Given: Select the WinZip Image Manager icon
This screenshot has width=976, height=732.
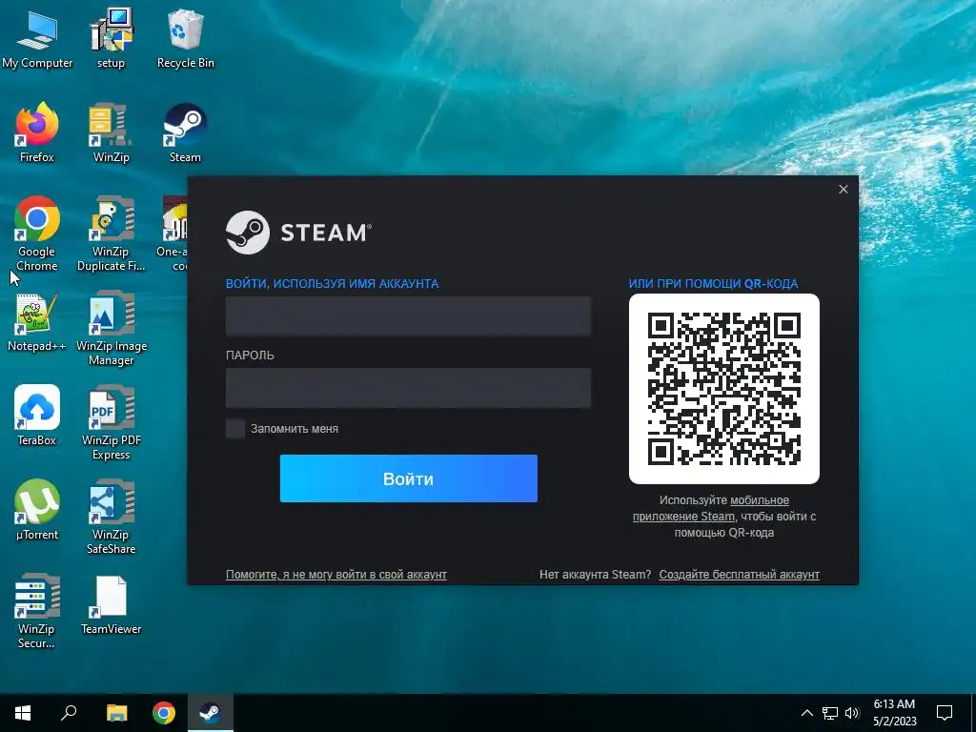Looking at the screenshot, I should pos(111,329).
